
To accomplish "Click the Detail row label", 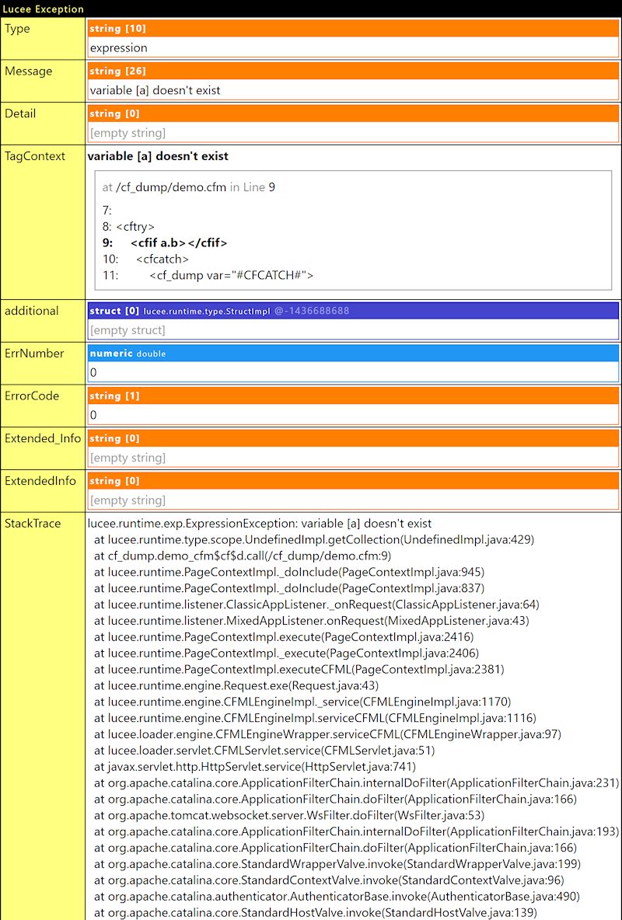I will click(x=20, y=113).
